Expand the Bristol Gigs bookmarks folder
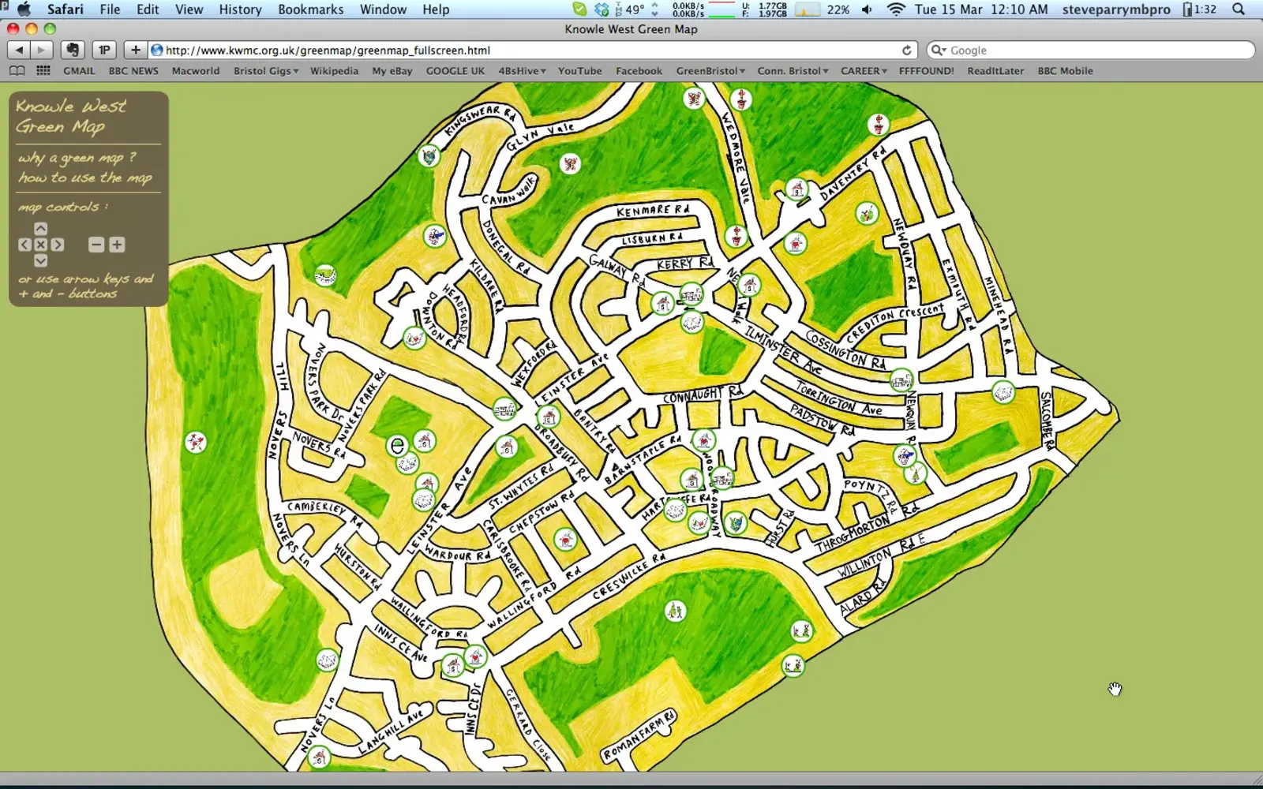 point(266,71)
